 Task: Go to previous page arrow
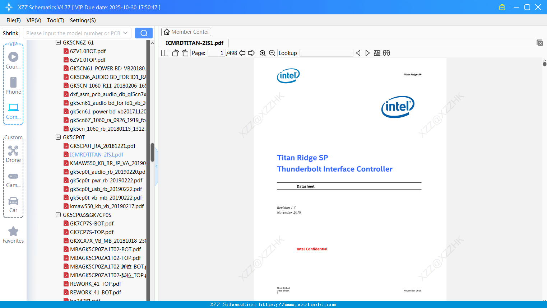click(x=242, y=53)
